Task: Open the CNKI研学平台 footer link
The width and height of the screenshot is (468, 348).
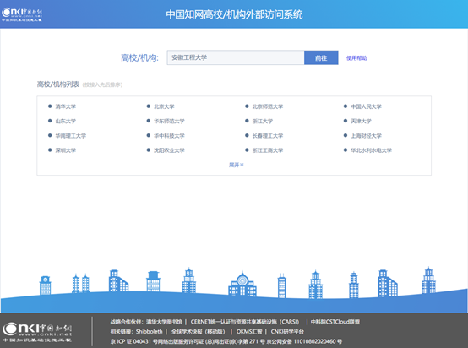Action: tap(287, 332)
